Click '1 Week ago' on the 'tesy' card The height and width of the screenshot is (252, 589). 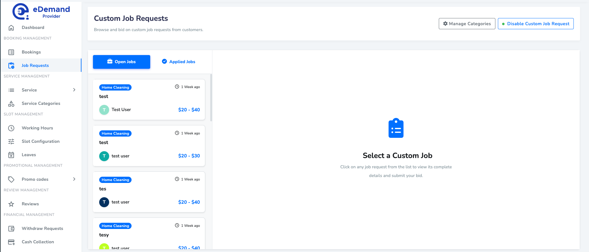190,226
